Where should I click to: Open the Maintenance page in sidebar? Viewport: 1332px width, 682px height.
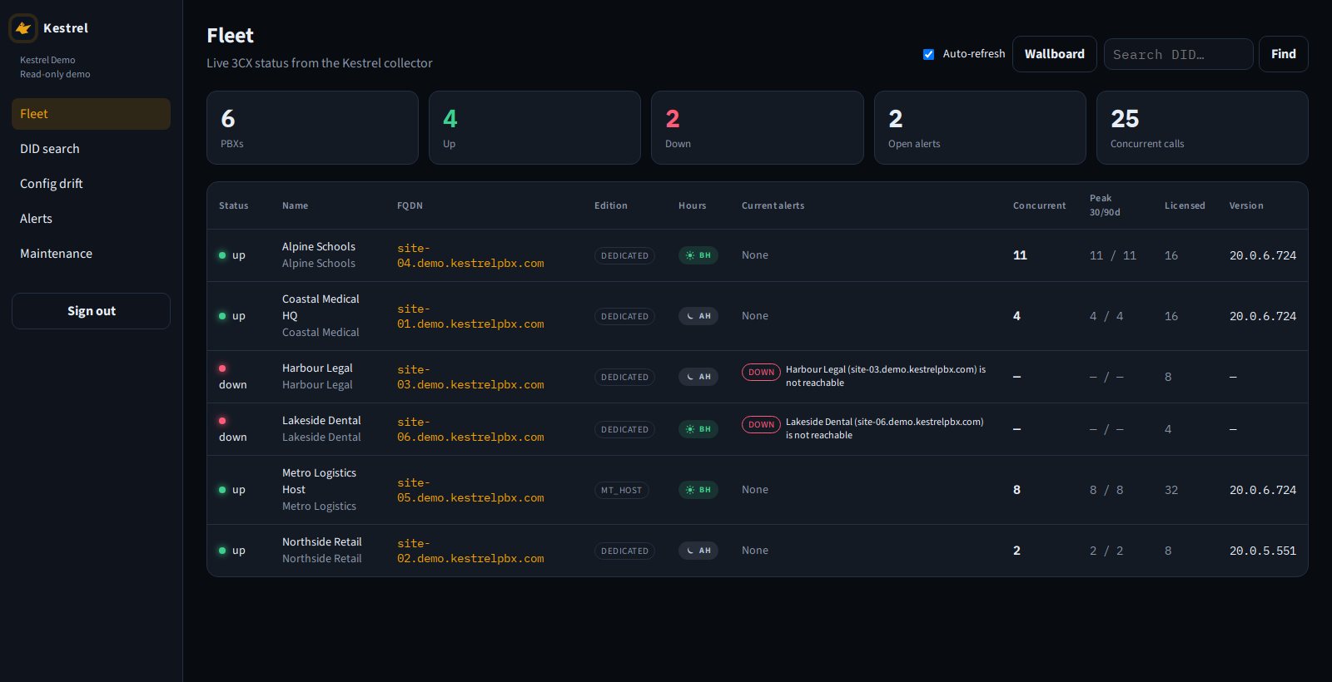pos(91,254)
